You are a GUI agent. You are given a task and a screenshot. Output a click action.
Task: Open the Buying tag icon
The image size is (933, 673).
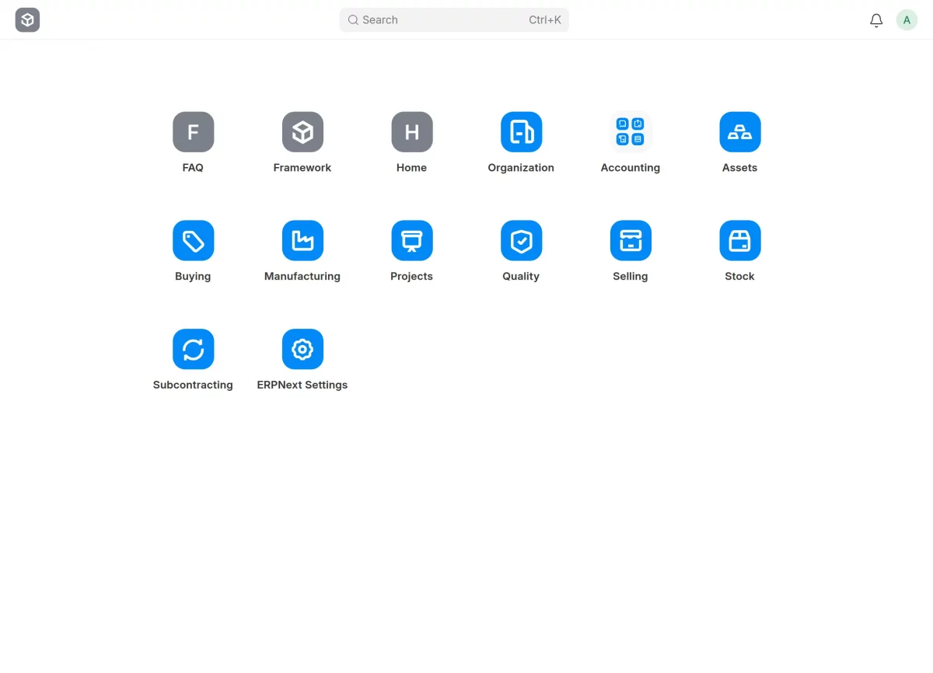click(x=193, y=241)
